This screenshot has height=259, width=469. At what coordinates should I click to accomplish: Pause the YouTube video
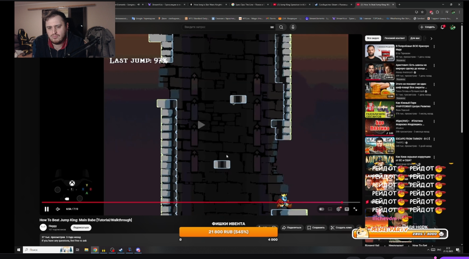[x=47, y=209]
